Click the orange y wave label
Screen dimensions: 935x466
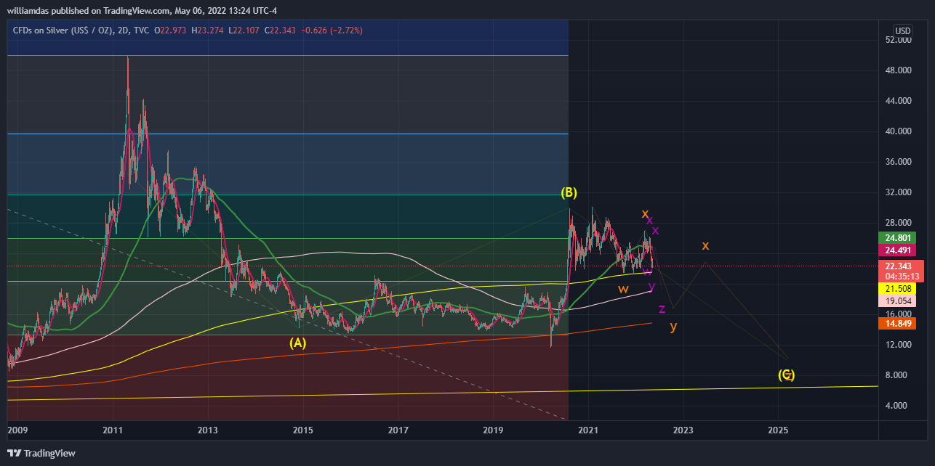click(x=673, y=326)
